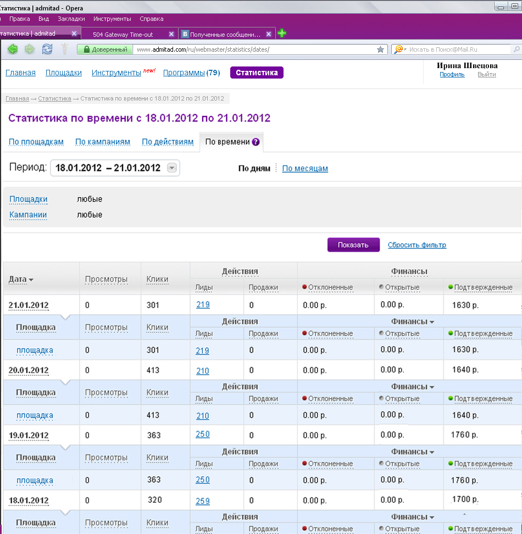Open leads 219 for 21.01.2012
This screenshot has width=522, height=534.
[203, 304]
